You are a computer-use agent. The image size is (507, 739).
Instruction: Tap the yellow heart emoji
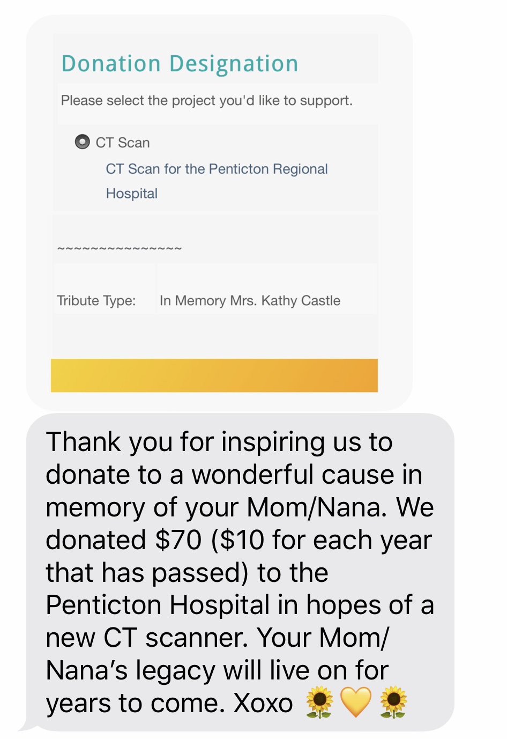pyautogui.click(x=356, y=702)
